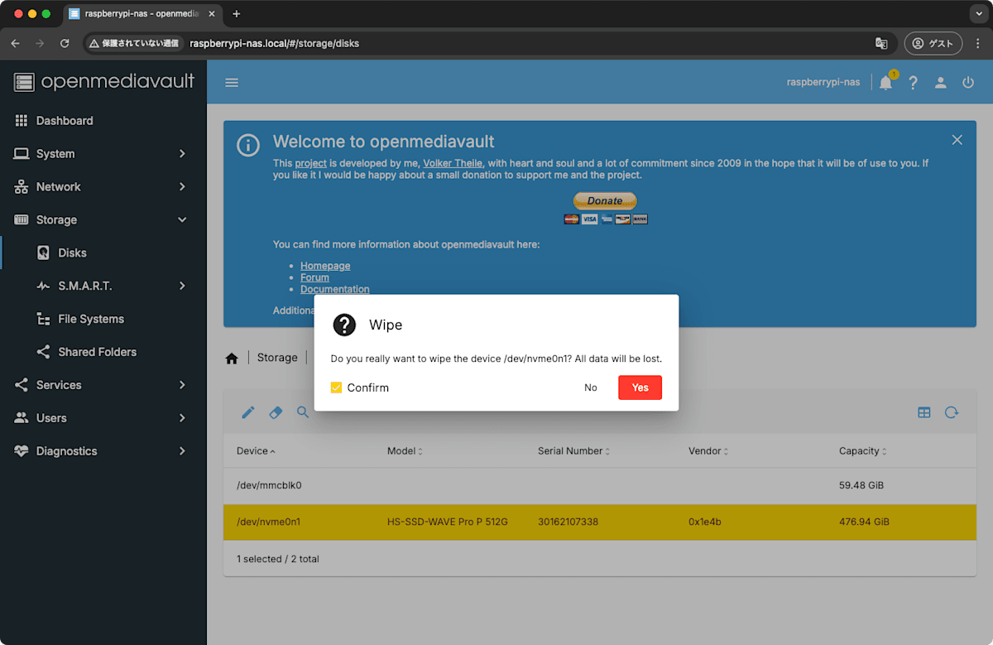Expand the Services menu chevron
Viewport: 993px width, 645px height.
tap(182, 385)
